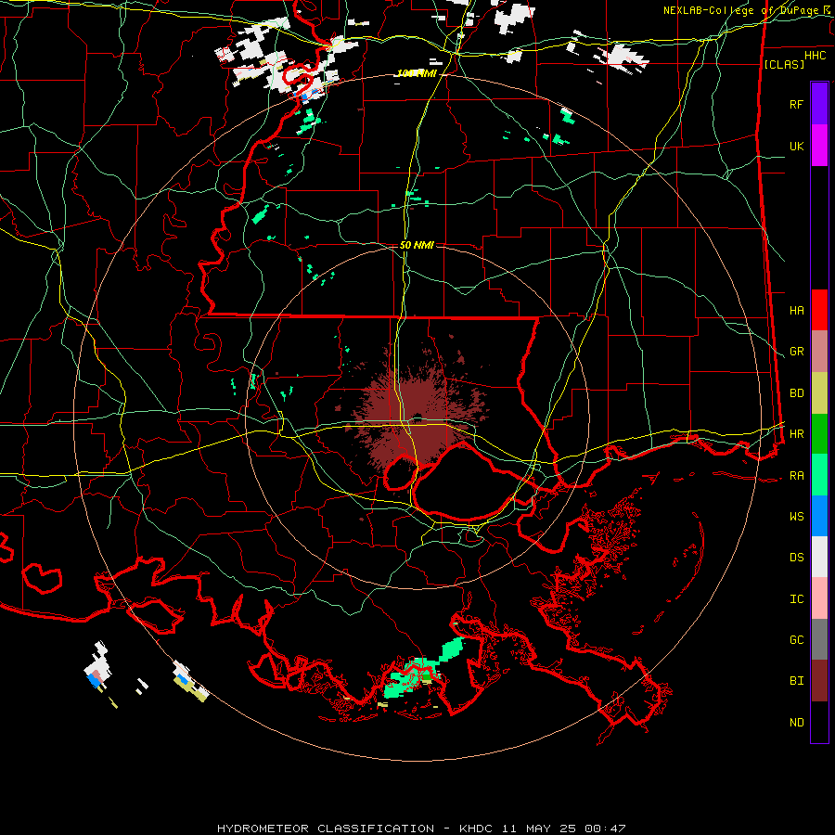Click the 'UK' legend label

click(x=796, y=146)
